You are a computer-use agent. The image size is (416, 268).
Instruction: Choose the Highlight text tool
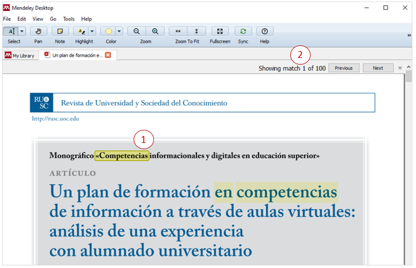81,31
